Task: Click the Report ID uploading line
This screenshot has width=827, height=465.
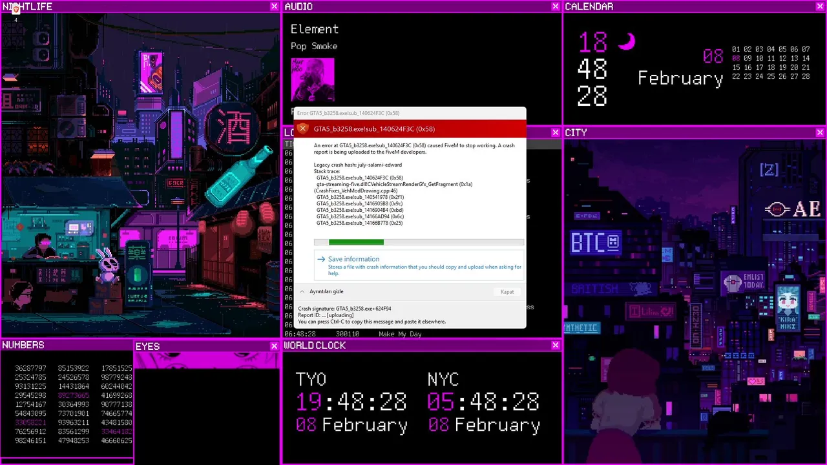Action: [x=326, y=315]
